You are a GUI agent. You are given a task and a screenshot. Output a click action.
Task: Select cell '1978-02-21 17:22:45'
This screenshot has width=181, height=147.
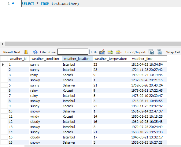click(x=149, y=90)
